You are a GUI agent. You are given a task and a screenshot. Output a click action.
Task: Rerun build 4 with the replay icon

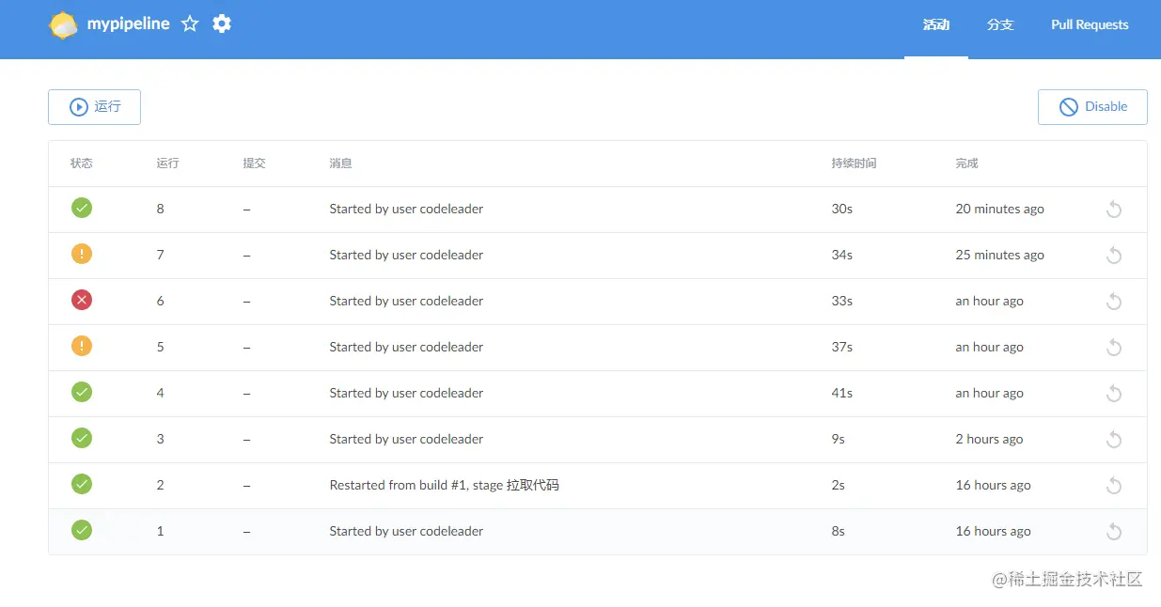1114,394
